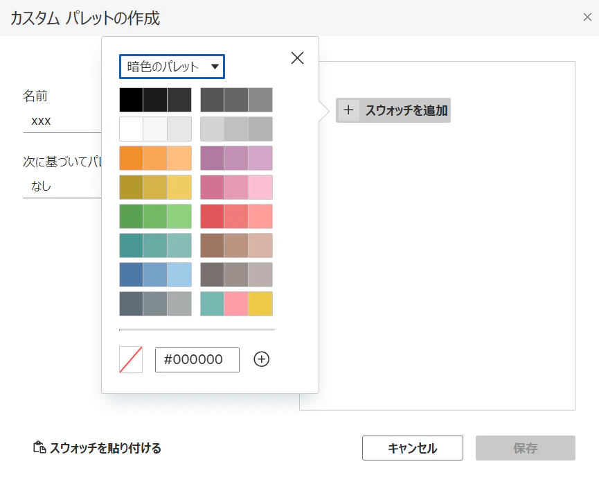The width and height of the screenshot is (599, 482).
Task: Pick the bright pink swatch in last row
Action: tap(236, 303)
